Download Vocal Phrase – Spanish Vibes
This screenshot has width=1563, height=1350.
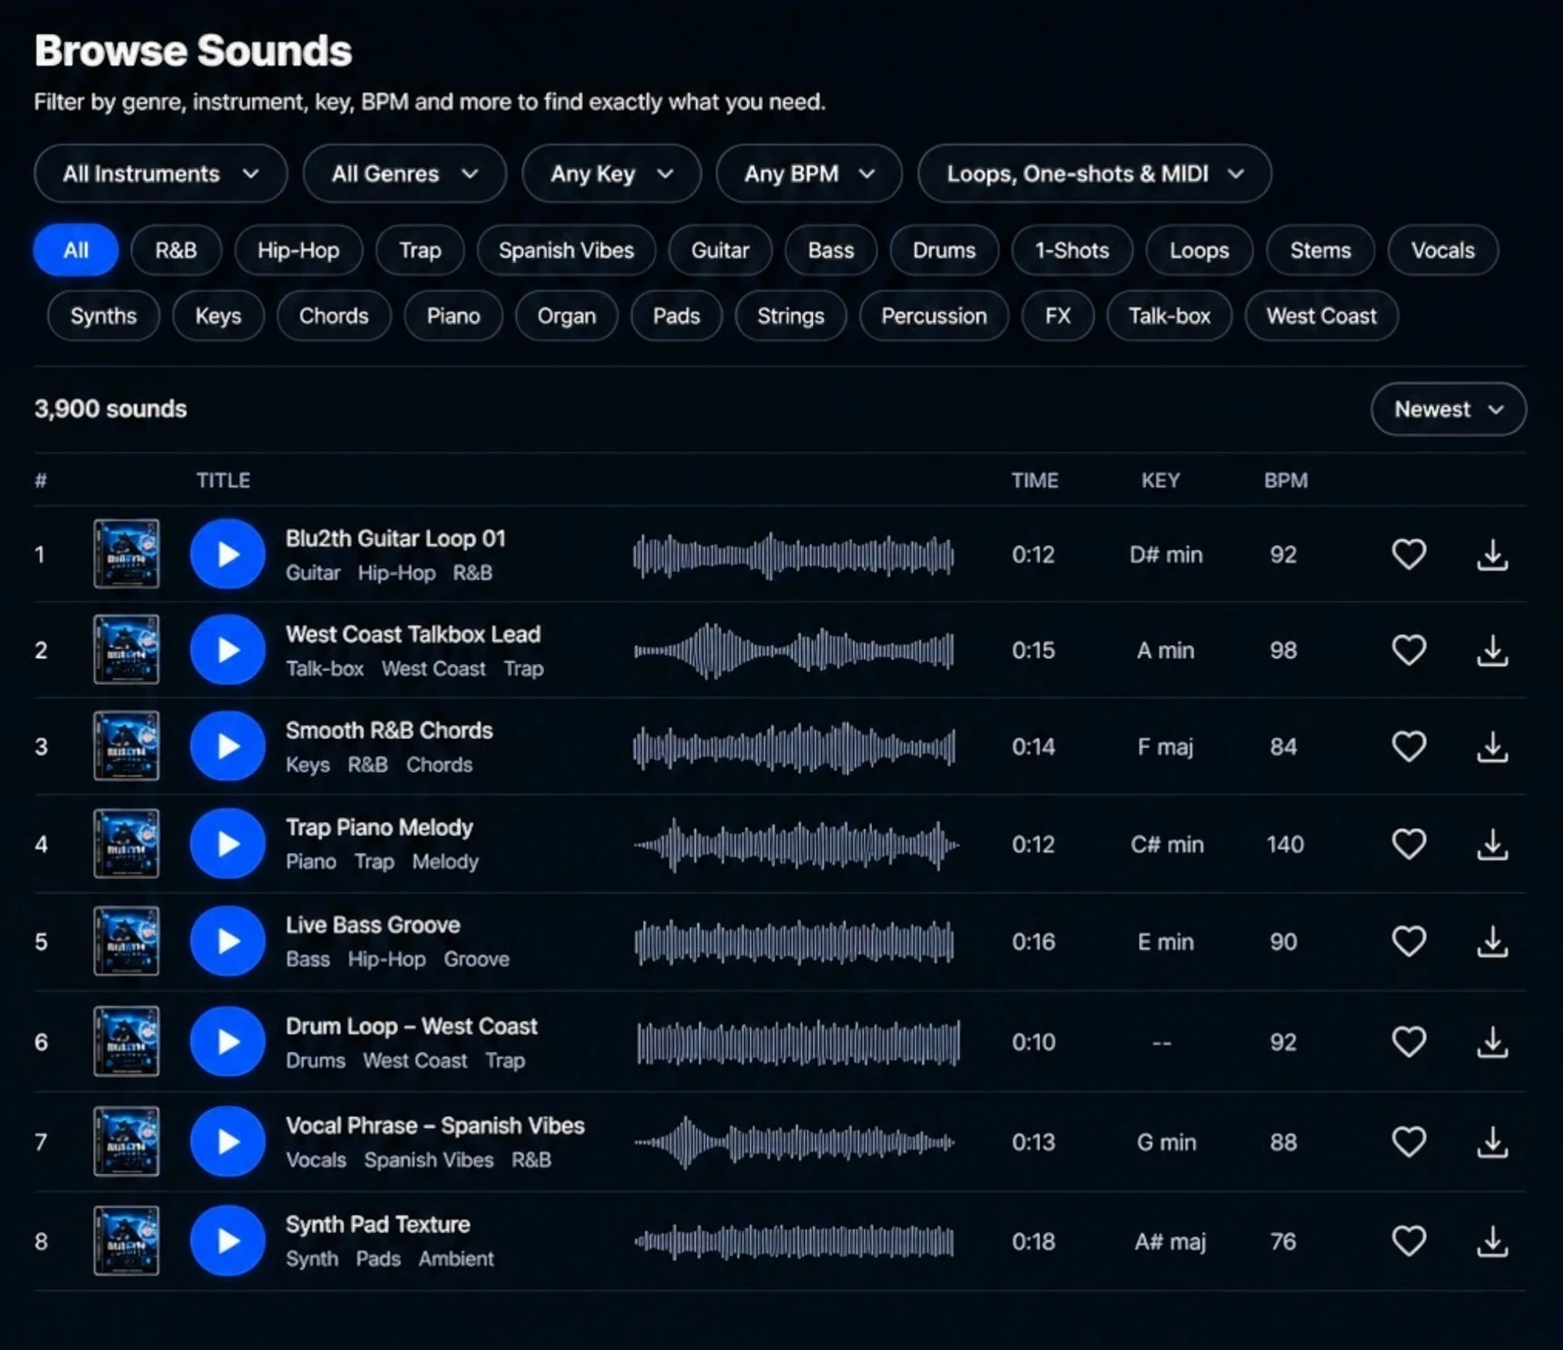click(1492, 1141)
